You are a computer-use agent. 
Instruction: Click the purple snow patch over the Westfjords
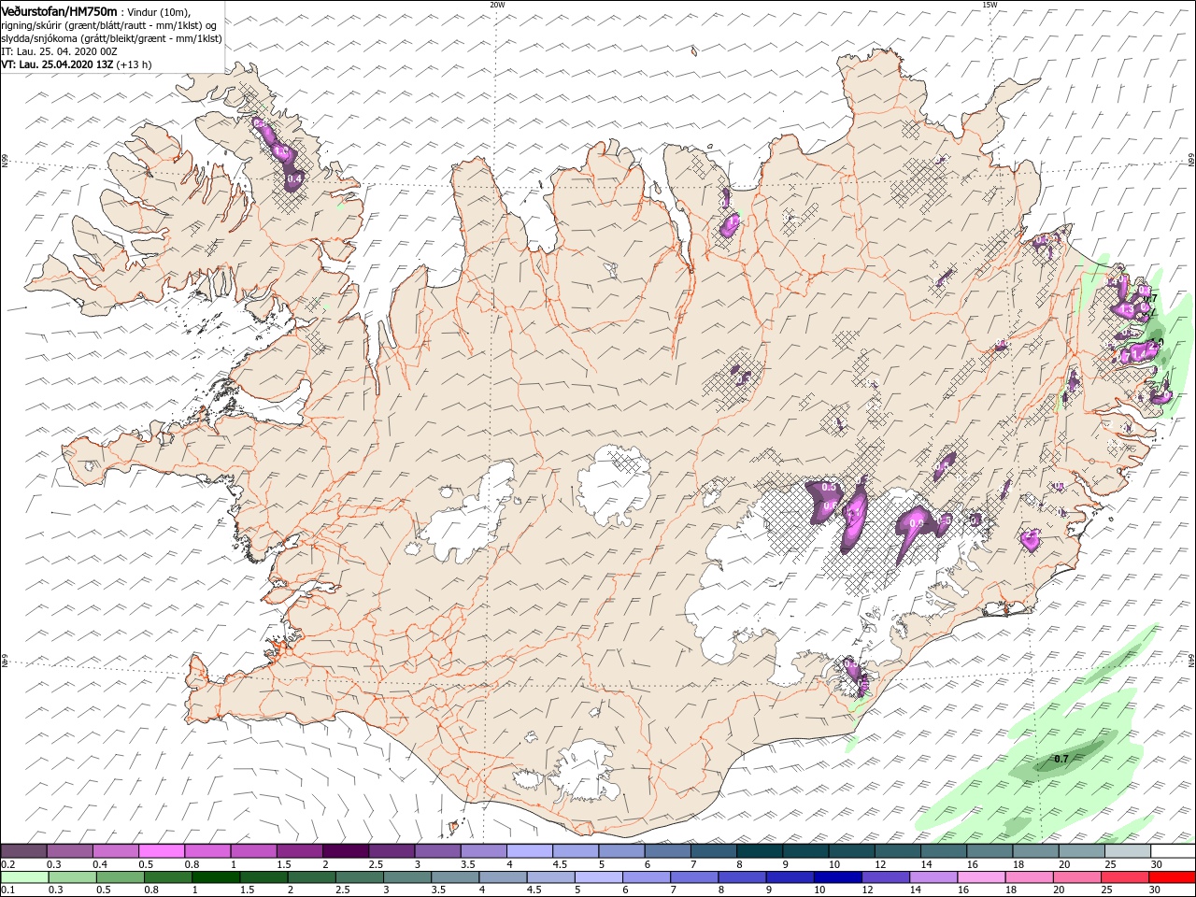click(x=280, y=156)
